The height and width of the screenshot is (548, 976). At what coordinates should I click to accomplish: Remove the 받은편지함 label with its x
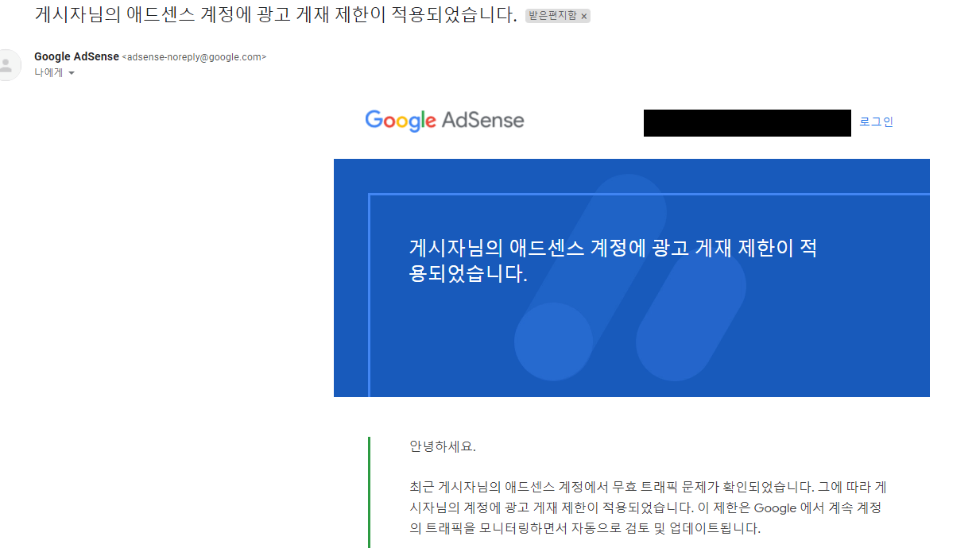(583, 14)
